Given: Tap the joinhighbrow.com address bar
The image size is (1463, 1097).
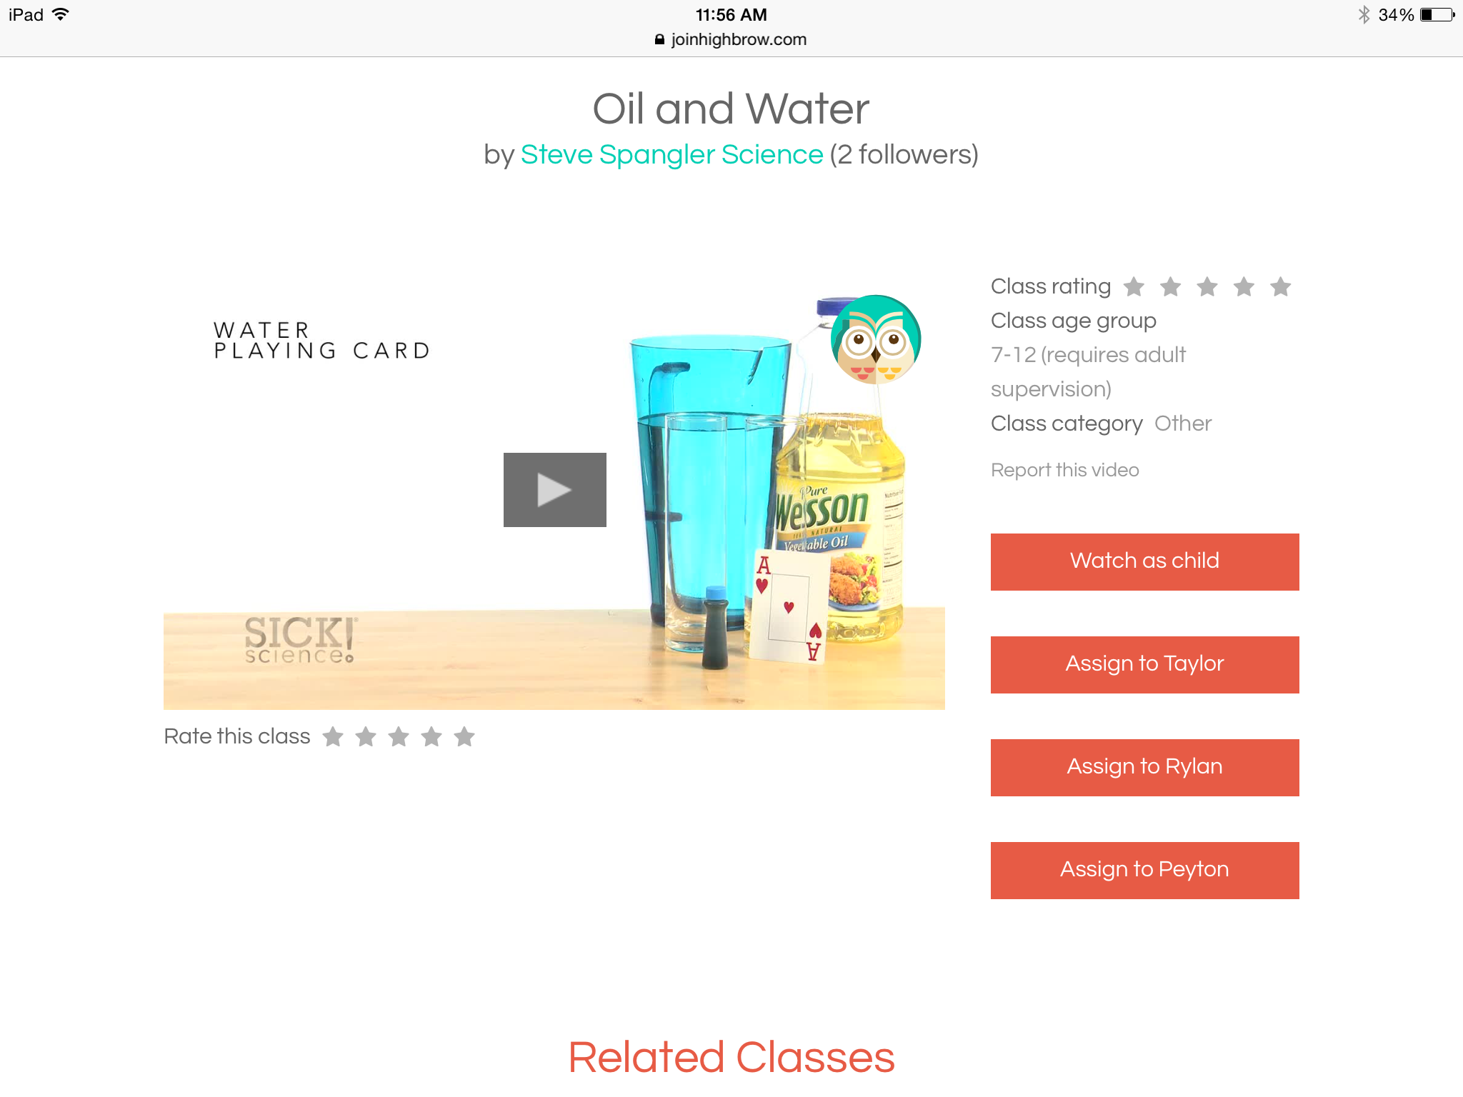Looking at the screenshot, I should [x=731, y=39].
